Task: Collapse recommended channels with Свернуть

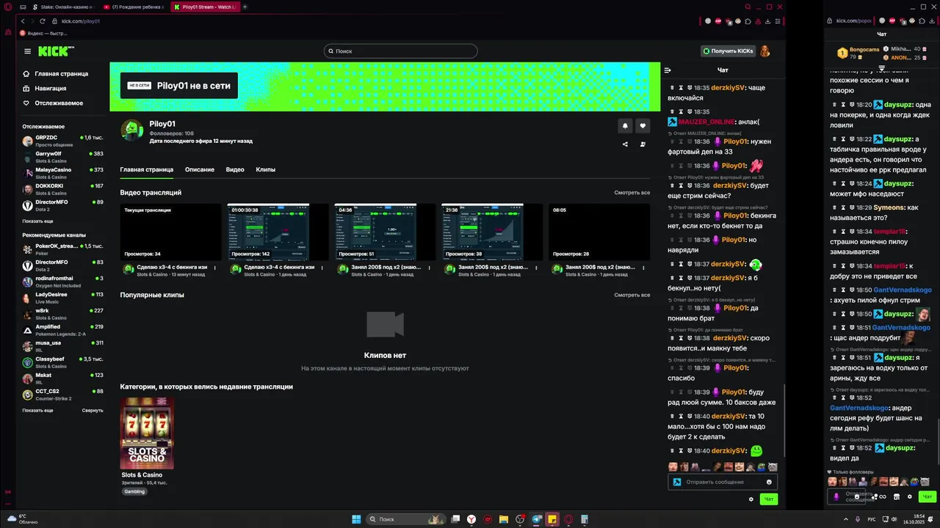Action: [93, 410]
